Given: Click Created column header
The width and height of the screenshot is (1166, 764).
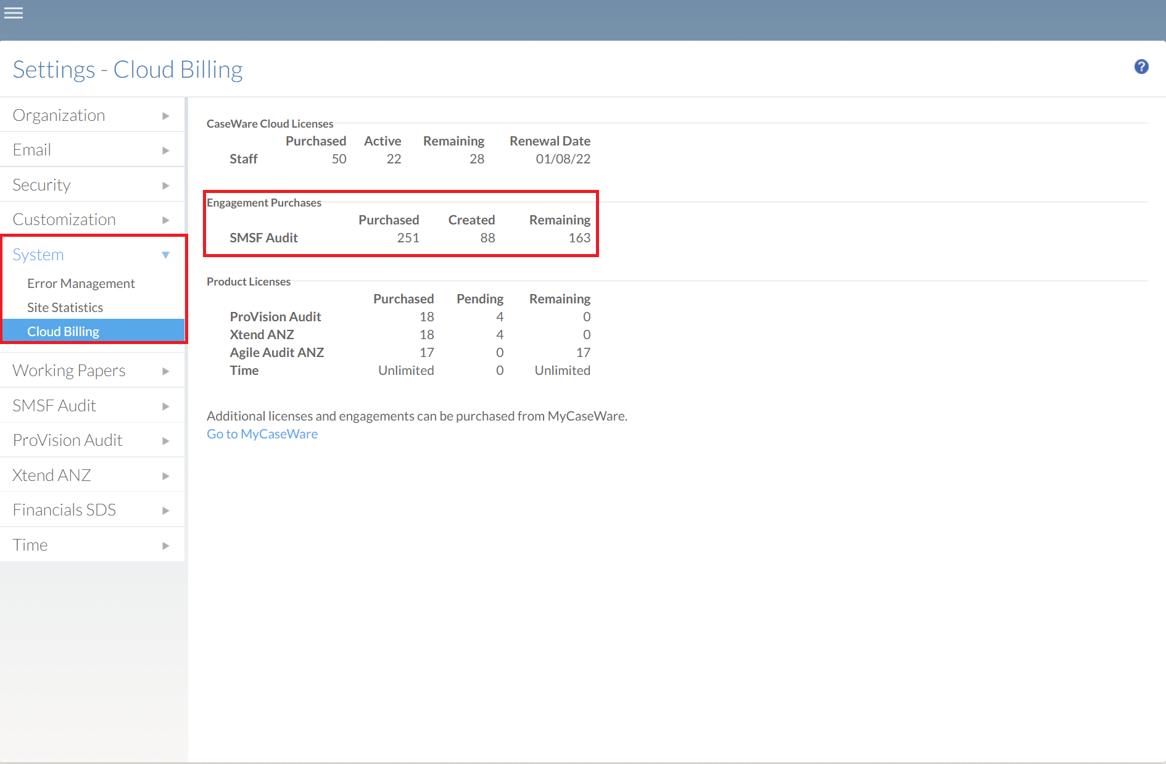Looking at the screenshot, I should click(x=471, y=220).
